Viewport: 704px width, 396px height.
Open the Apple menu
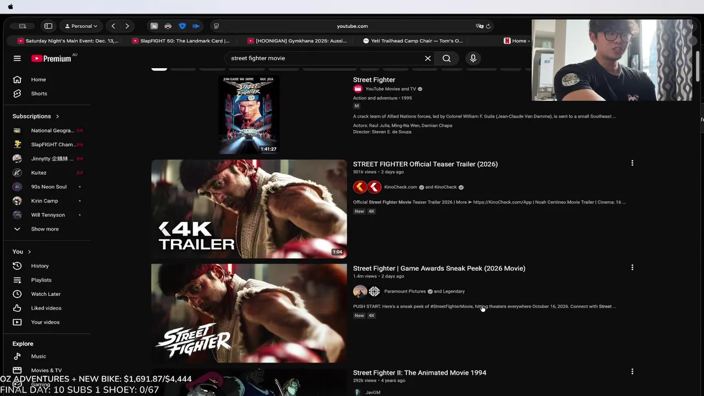(x=10, y=7)
